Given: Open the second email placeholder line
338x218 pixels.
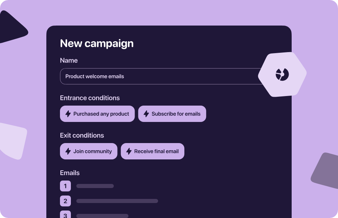Looking at the screenshot, I should 117,201.
